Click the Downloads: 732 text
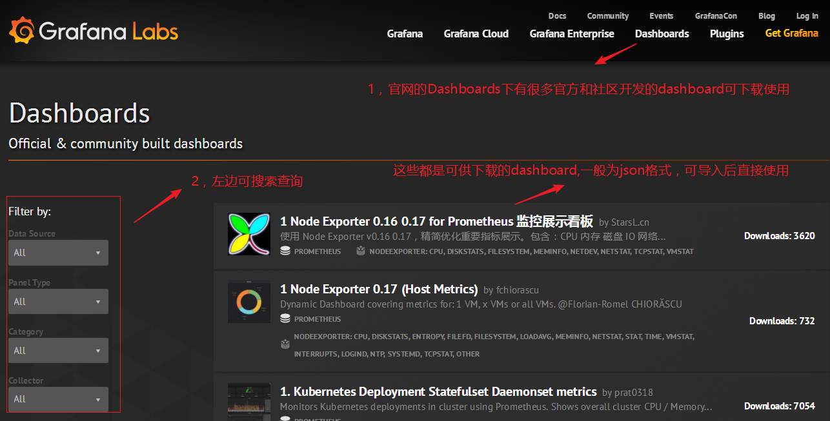830x421 pixels. click(x=782, y=320)
